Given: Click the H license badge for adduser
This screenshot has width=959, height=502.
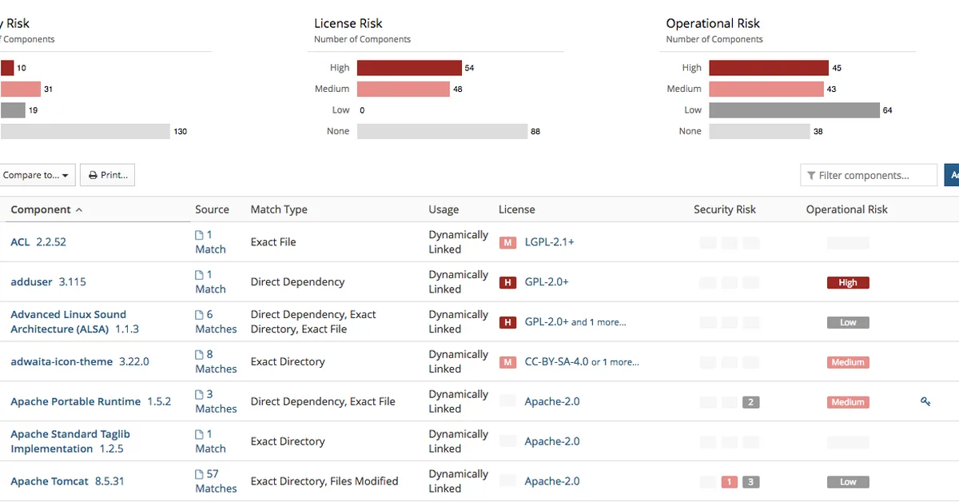Looking at the screenshot, I should 507,282.
